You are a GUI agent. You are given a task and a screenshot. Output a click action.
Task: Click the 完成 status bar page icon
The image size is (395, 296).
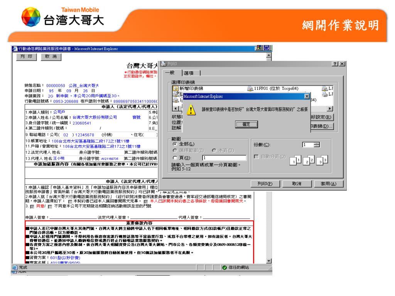[x=15, y=267]
